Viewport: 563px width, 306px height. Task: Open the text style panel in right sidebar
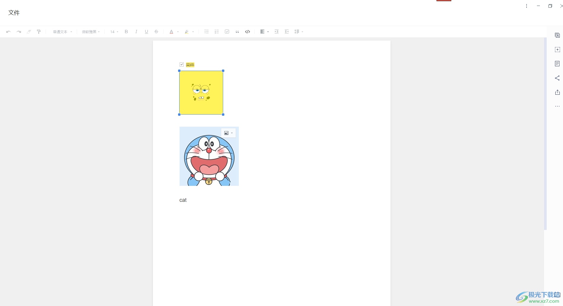(557, 35)
